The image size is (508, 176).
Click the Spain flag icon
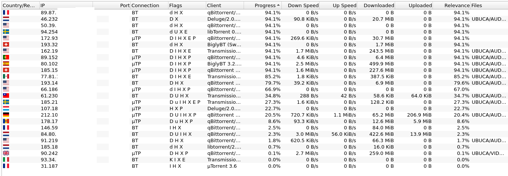(x=6, y=64)
